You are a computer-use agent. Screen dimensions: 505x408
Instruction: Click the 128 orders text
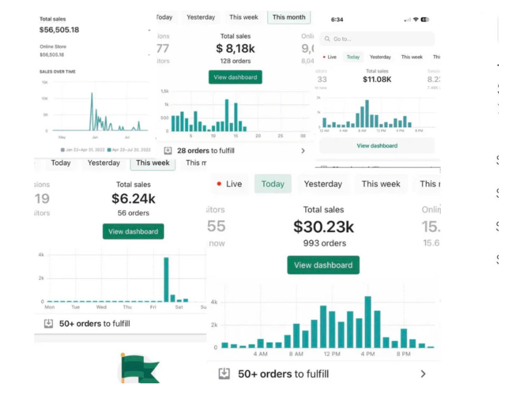235,61
